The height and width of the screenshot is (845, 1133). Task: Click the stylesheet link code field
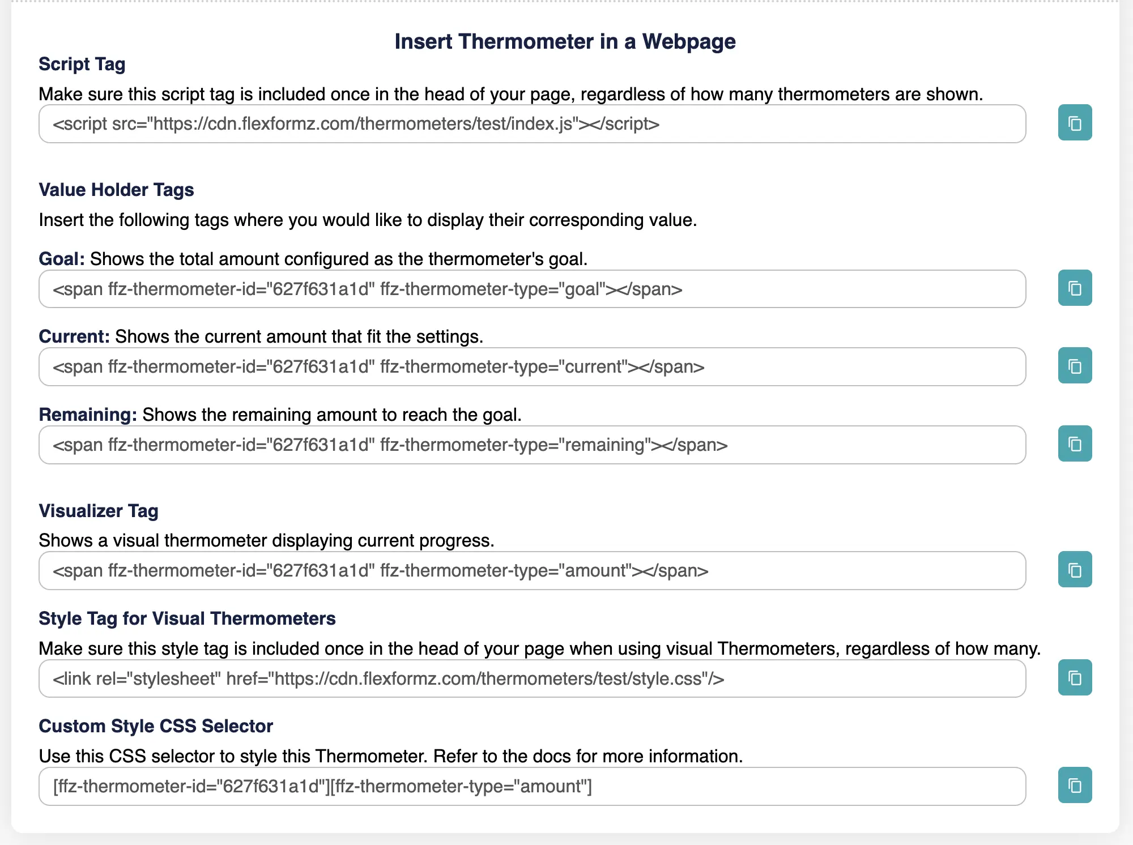click(x=531, y=678)
